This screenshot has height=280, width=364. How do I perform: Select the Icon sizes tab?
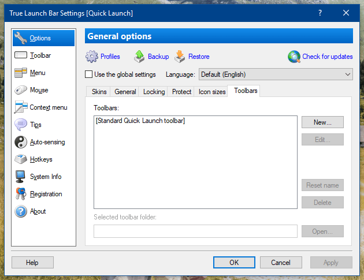coord(212,92)
